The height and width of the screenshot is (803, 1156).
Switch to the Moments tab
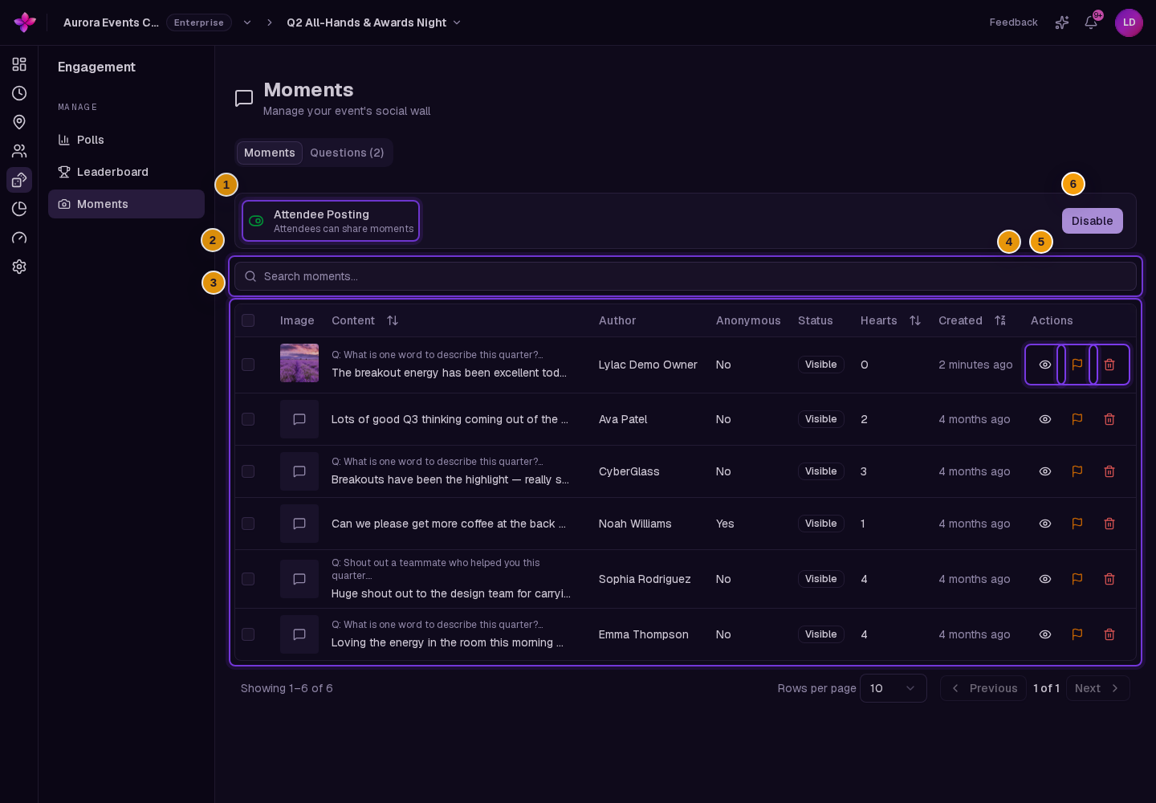270,153
